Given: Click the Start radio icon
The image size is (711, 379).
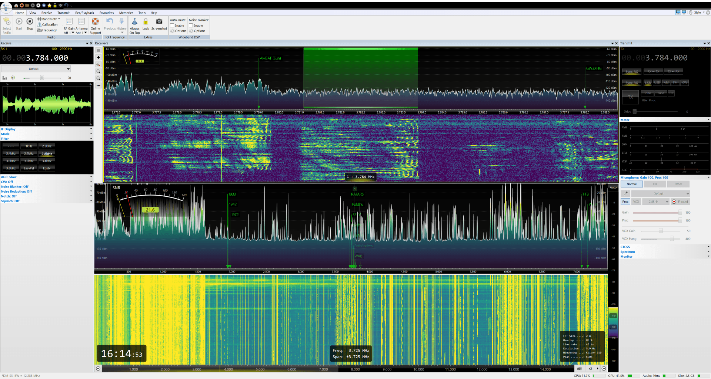Looking at the screenshot, I should (19, 22).
